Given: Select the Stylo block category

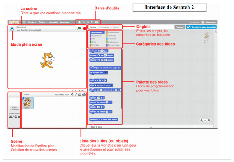Looking at the screenshot, I should click(93, 42).
